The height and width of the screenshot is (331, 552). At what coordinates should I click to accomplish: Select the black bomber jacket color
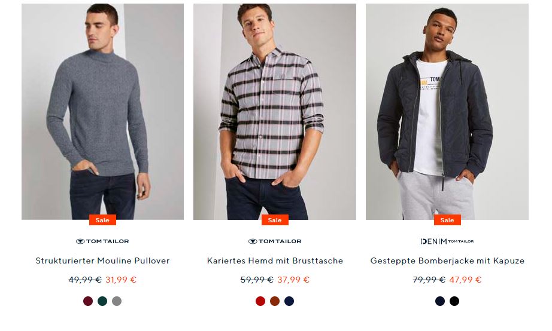coord(454,301)
